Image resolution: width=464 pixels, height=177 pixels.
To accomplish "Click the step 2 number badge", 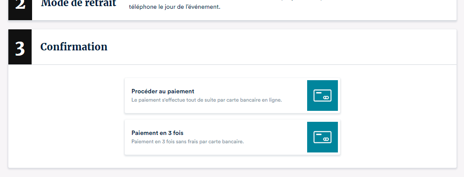I will tap(20, 7).
